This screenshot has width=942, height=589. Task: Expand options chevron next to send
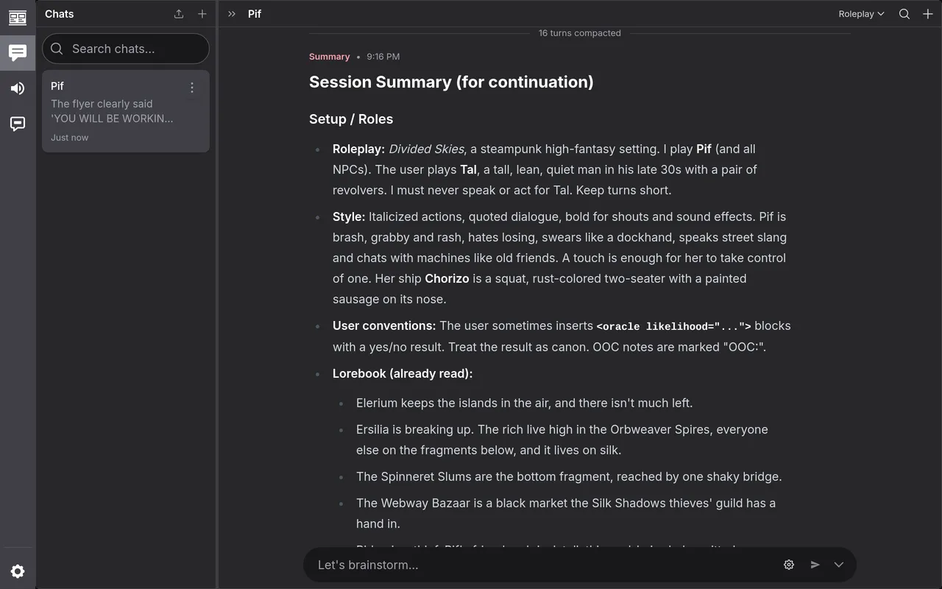point(839,565)
